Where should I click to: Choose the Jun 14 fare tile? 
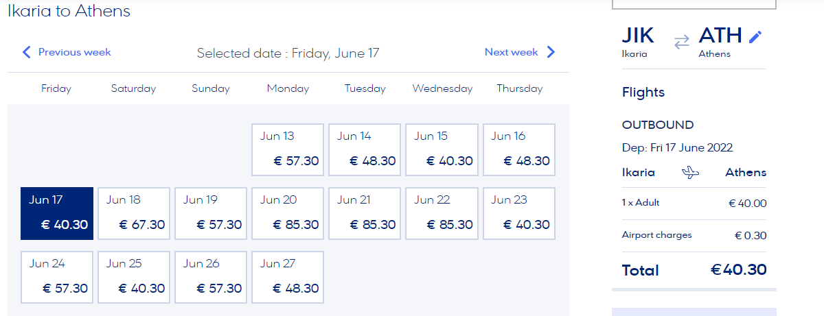point(365,149)
